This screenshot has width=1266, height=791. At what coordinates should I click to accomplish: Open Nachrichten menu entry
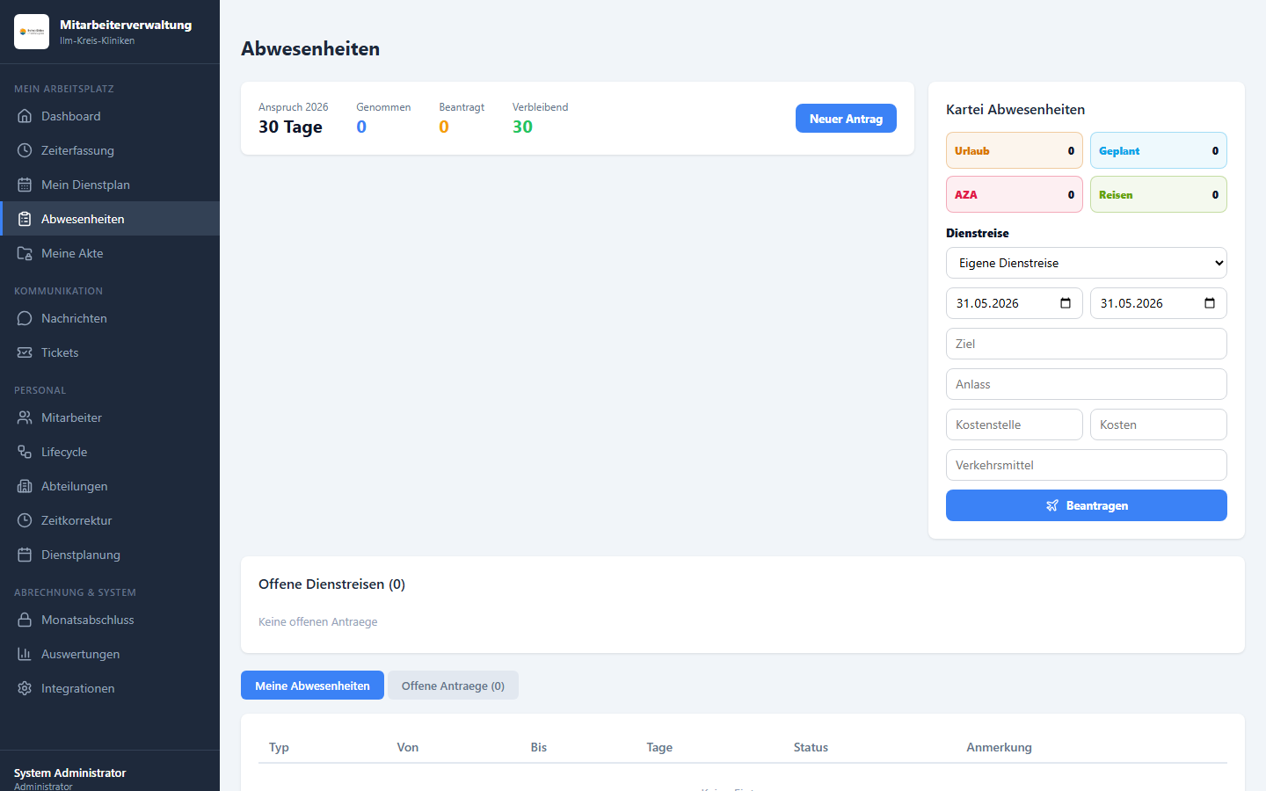pyautogui.click(x=110, y=318)
